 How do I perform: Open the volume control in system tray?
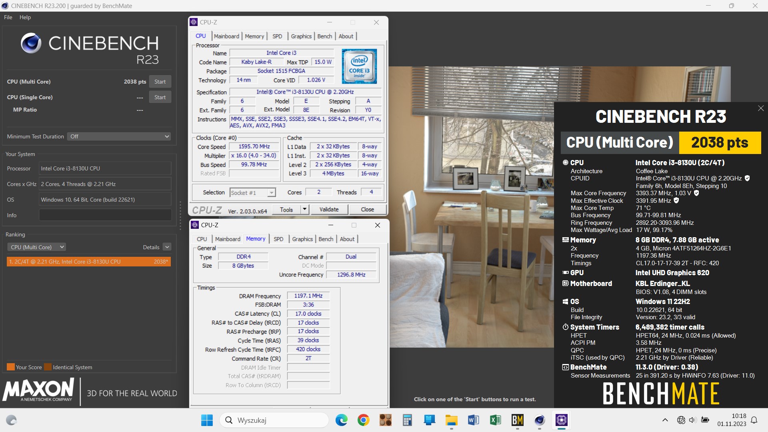pyautogui.click(x=692, y=420)
